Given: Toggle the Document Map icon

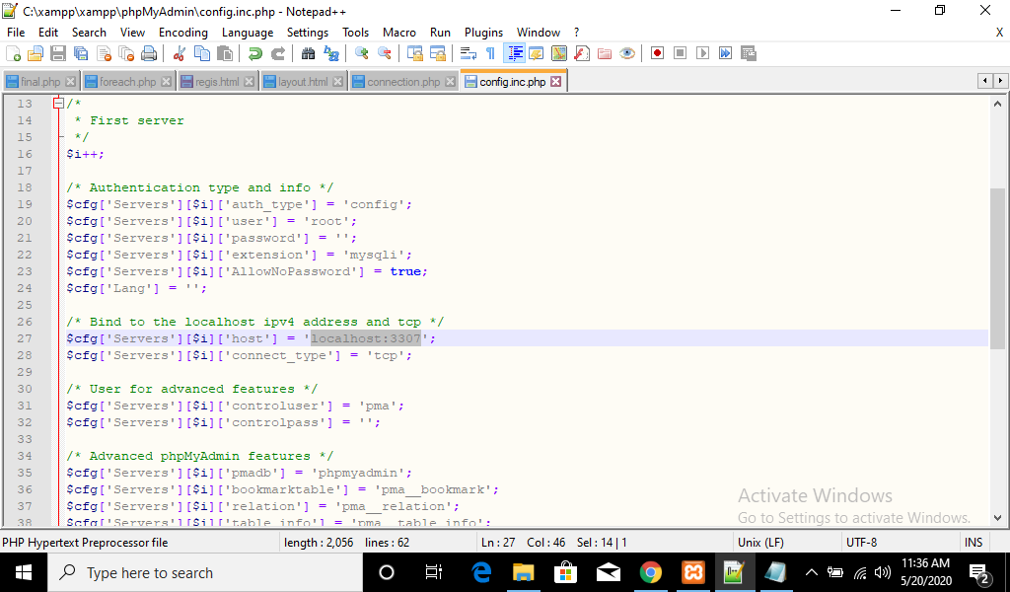Looking at the screenshot, I should 559,53.
